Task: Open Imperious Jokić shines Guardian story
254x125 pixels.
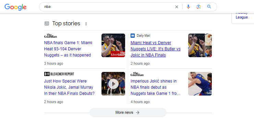Action: (155, 87)
